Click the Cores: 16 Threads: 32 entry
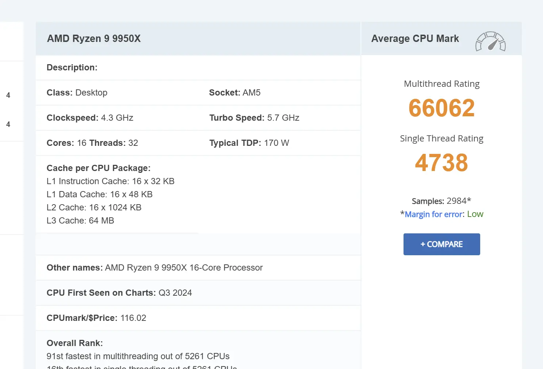This screenshot has width=543, height=369. point(92,143)
